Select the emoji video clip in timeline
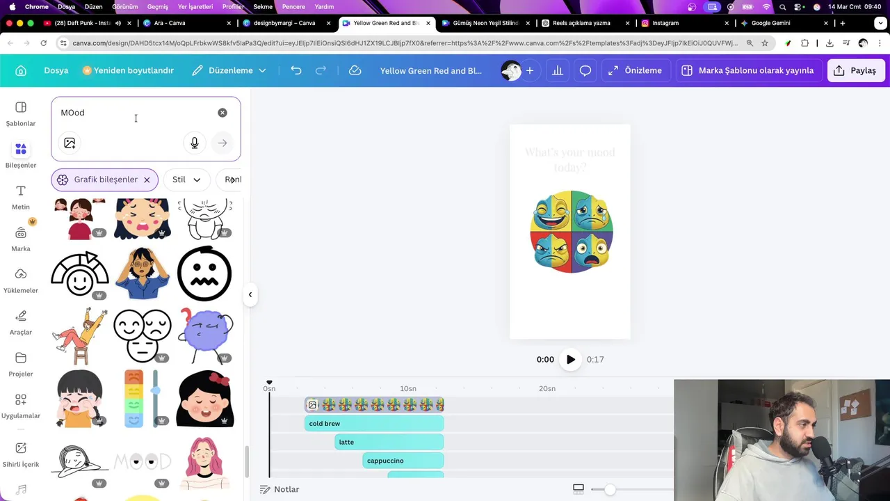Screen dimensions: 890x501 pyautogui.click(x=374, y=405)
